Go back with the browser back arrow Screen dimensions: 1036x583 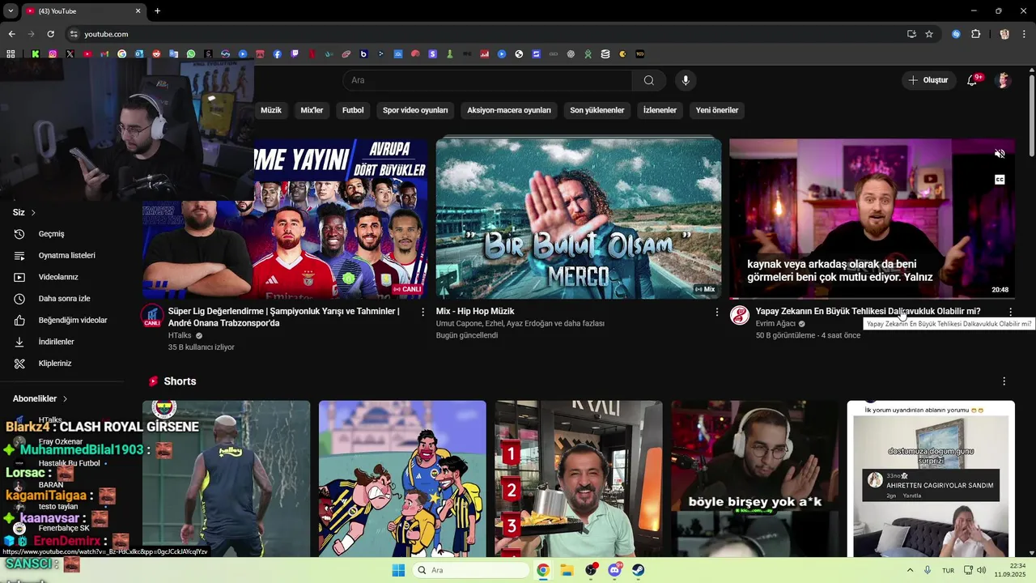click(11, 34)
